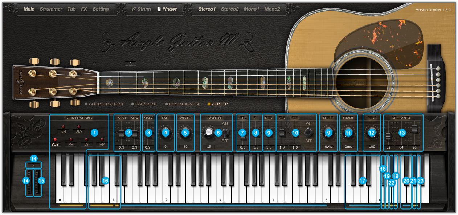The height and width of the screenshot is (215, 458).
Task: Click the DOUBLE knob
Action: [x=209, y=133]
